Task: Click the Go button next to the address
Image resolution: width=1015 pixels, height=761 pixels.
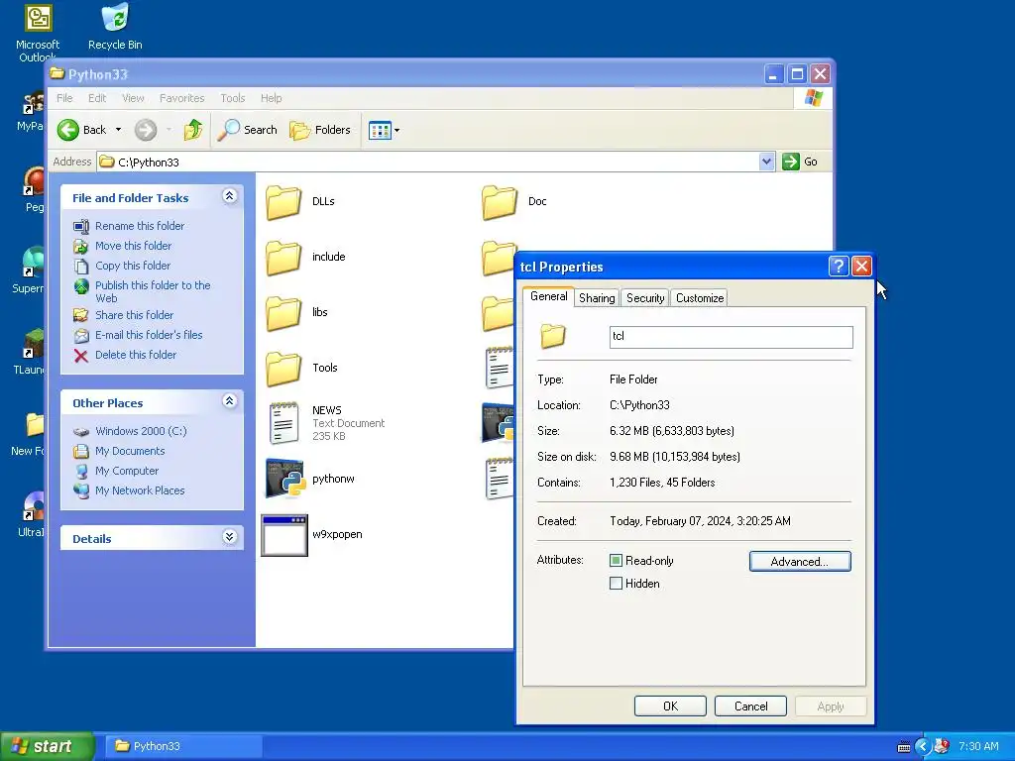Action: (x=800, y=162)
